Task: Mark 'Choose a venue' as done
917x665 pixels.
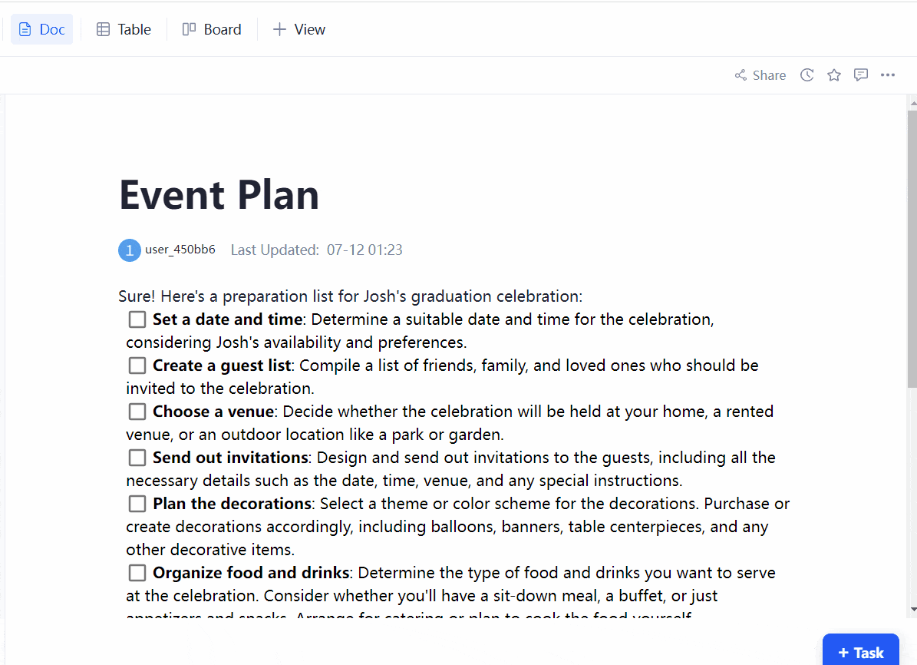Action: coord(137,412)
